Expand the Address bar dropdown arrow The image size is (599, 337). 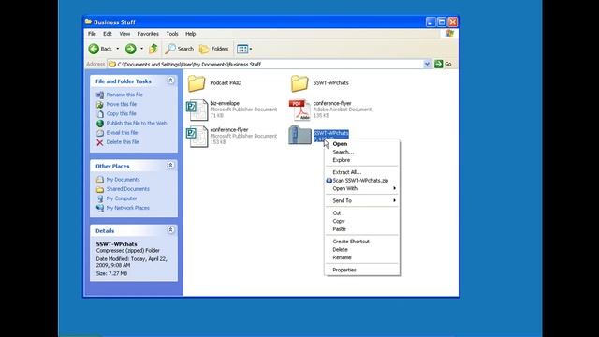click(x=427, y=64)
